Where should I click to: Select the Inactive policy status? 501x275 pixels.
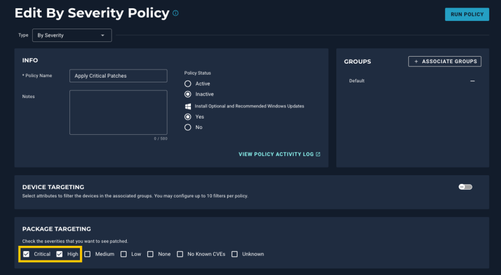click(188, 94)
